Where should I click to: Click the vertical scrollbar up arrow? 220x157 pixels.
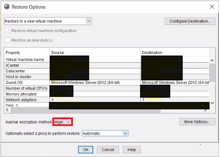(212, 59)
